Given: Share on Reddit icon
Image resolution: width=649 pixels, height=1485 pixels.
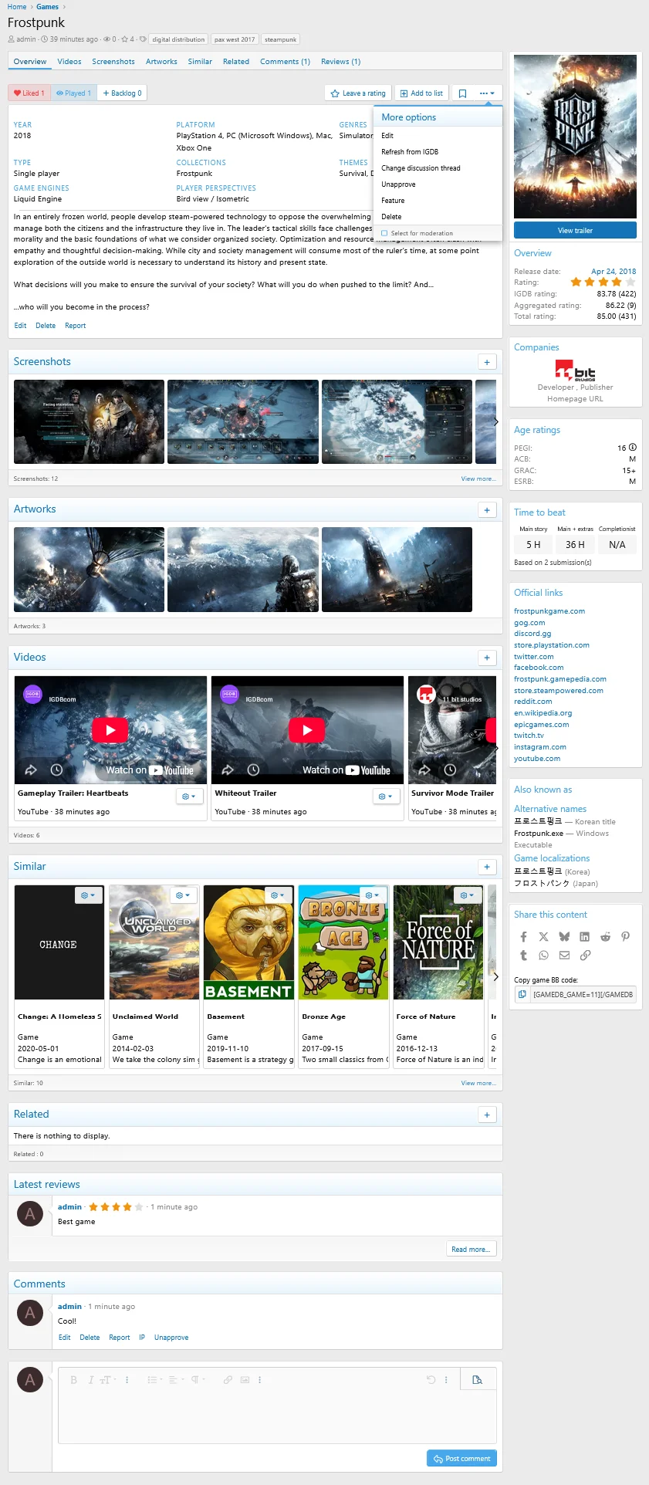Looking at the screenshot, I should click(605, 936).
